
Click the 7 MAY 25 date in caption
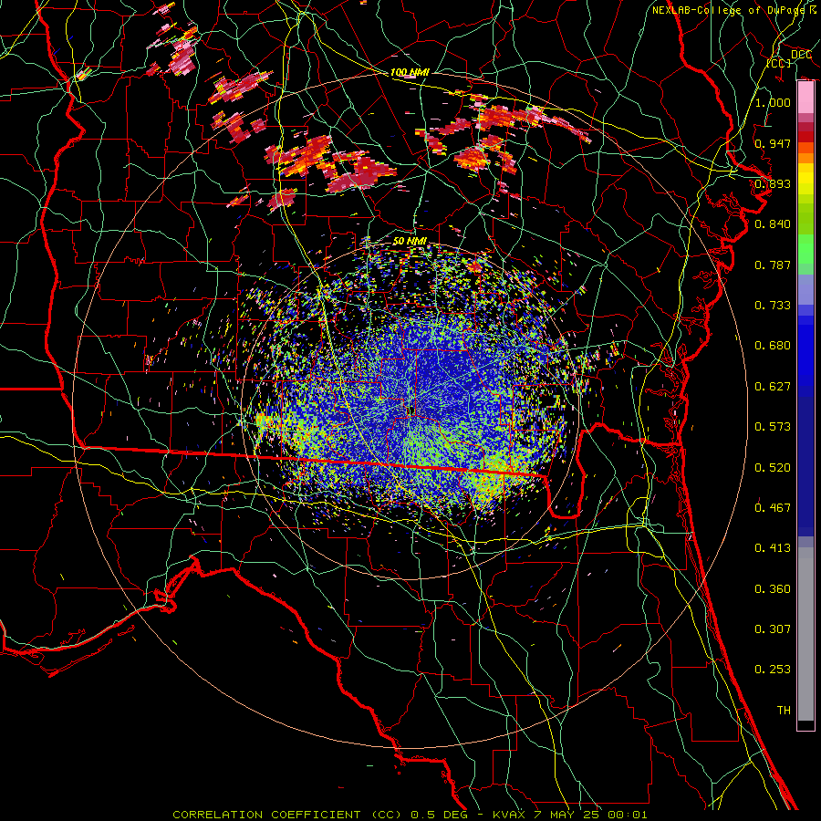point(567,815)
